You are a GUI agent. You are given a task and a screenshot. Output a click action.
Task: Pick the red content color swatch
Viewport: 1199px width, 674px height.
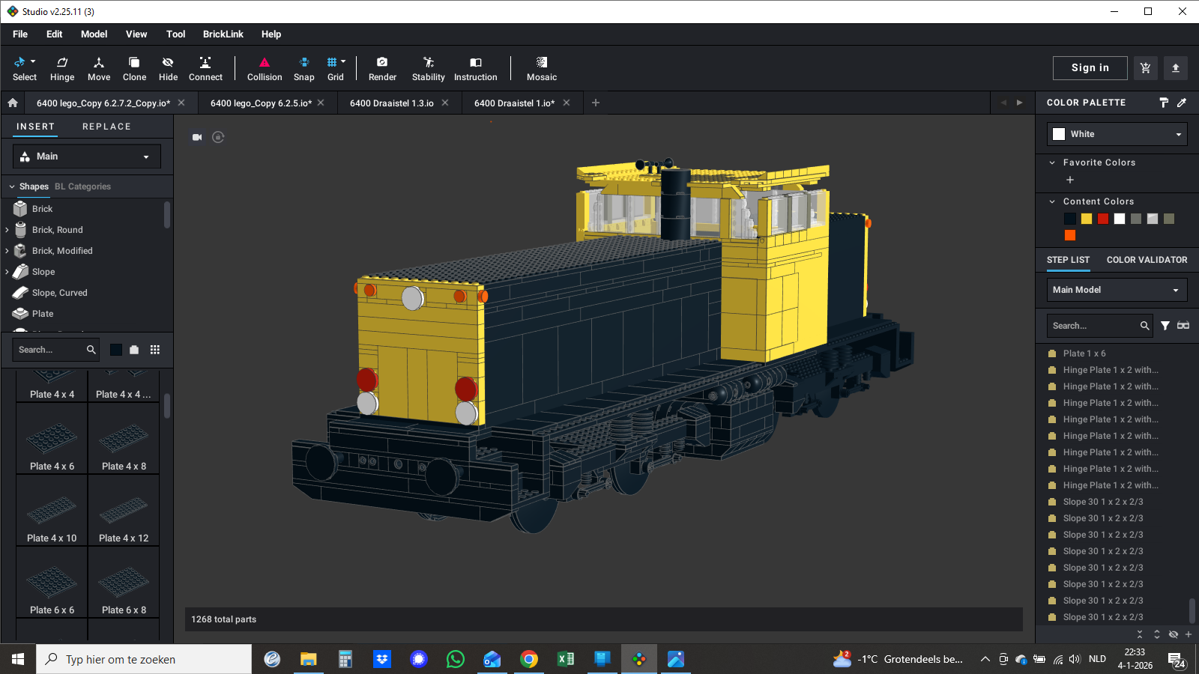[1103, 219]
